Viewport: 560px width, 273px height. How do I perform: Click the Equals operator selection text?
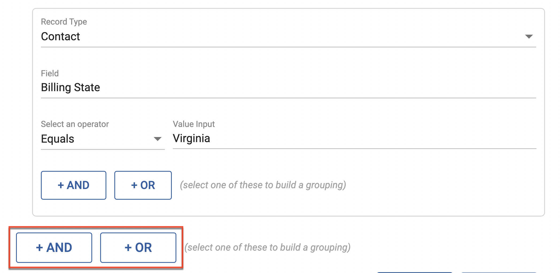click(57, 139)
